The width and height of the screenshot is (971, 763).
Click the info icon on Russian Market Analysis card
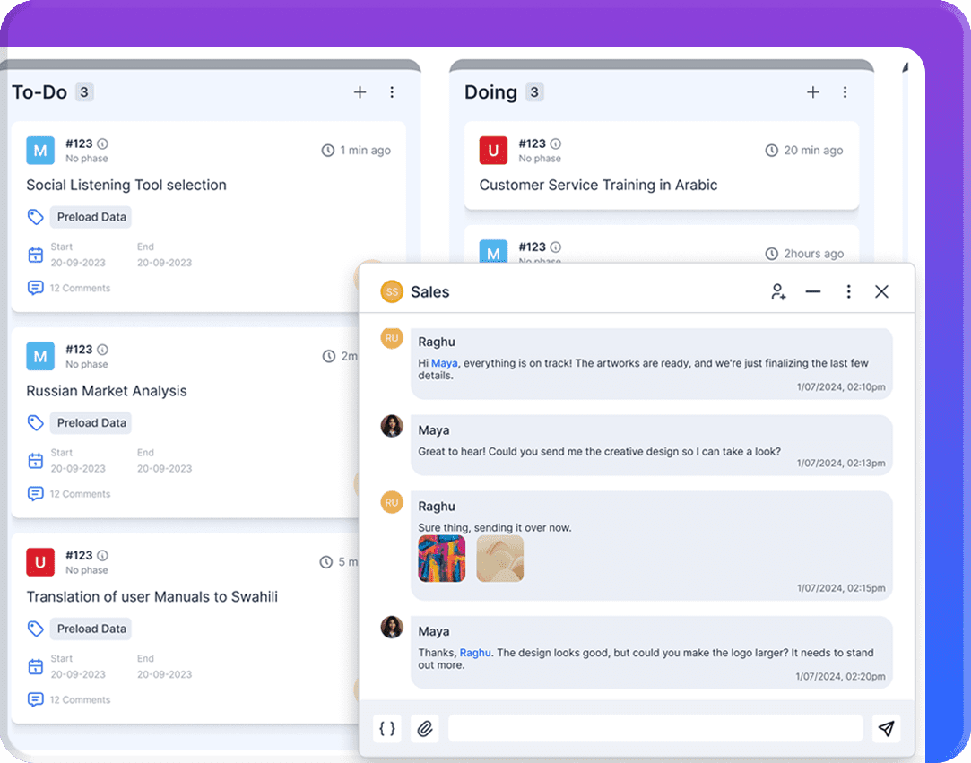103,350
